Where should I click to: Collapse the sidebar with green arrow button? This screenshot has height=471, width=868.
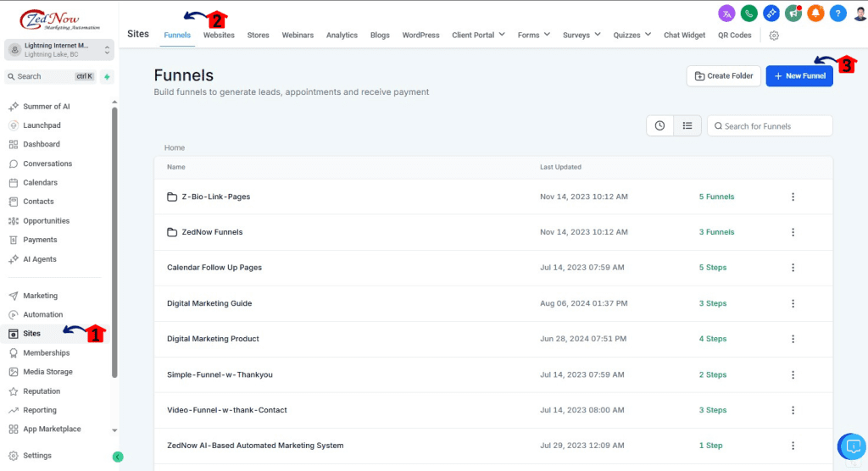pyautogui.click(x=117, y=457)
